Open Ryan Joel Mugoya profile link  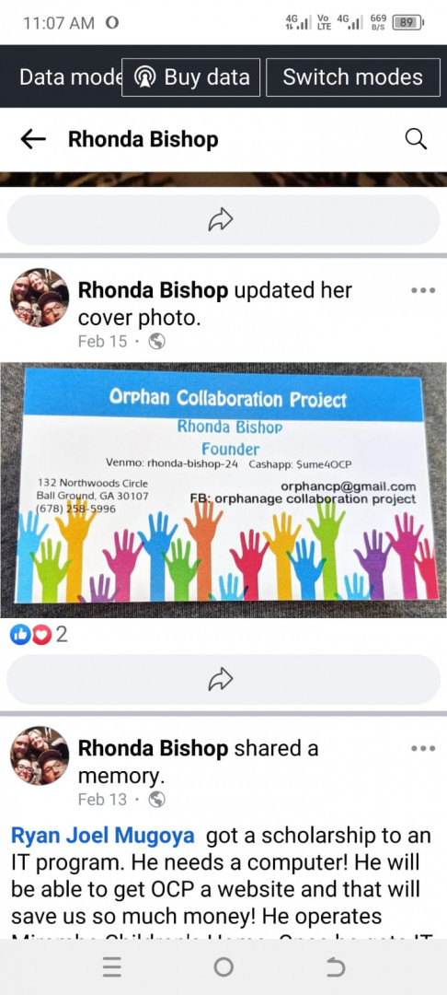coord(103,836)
